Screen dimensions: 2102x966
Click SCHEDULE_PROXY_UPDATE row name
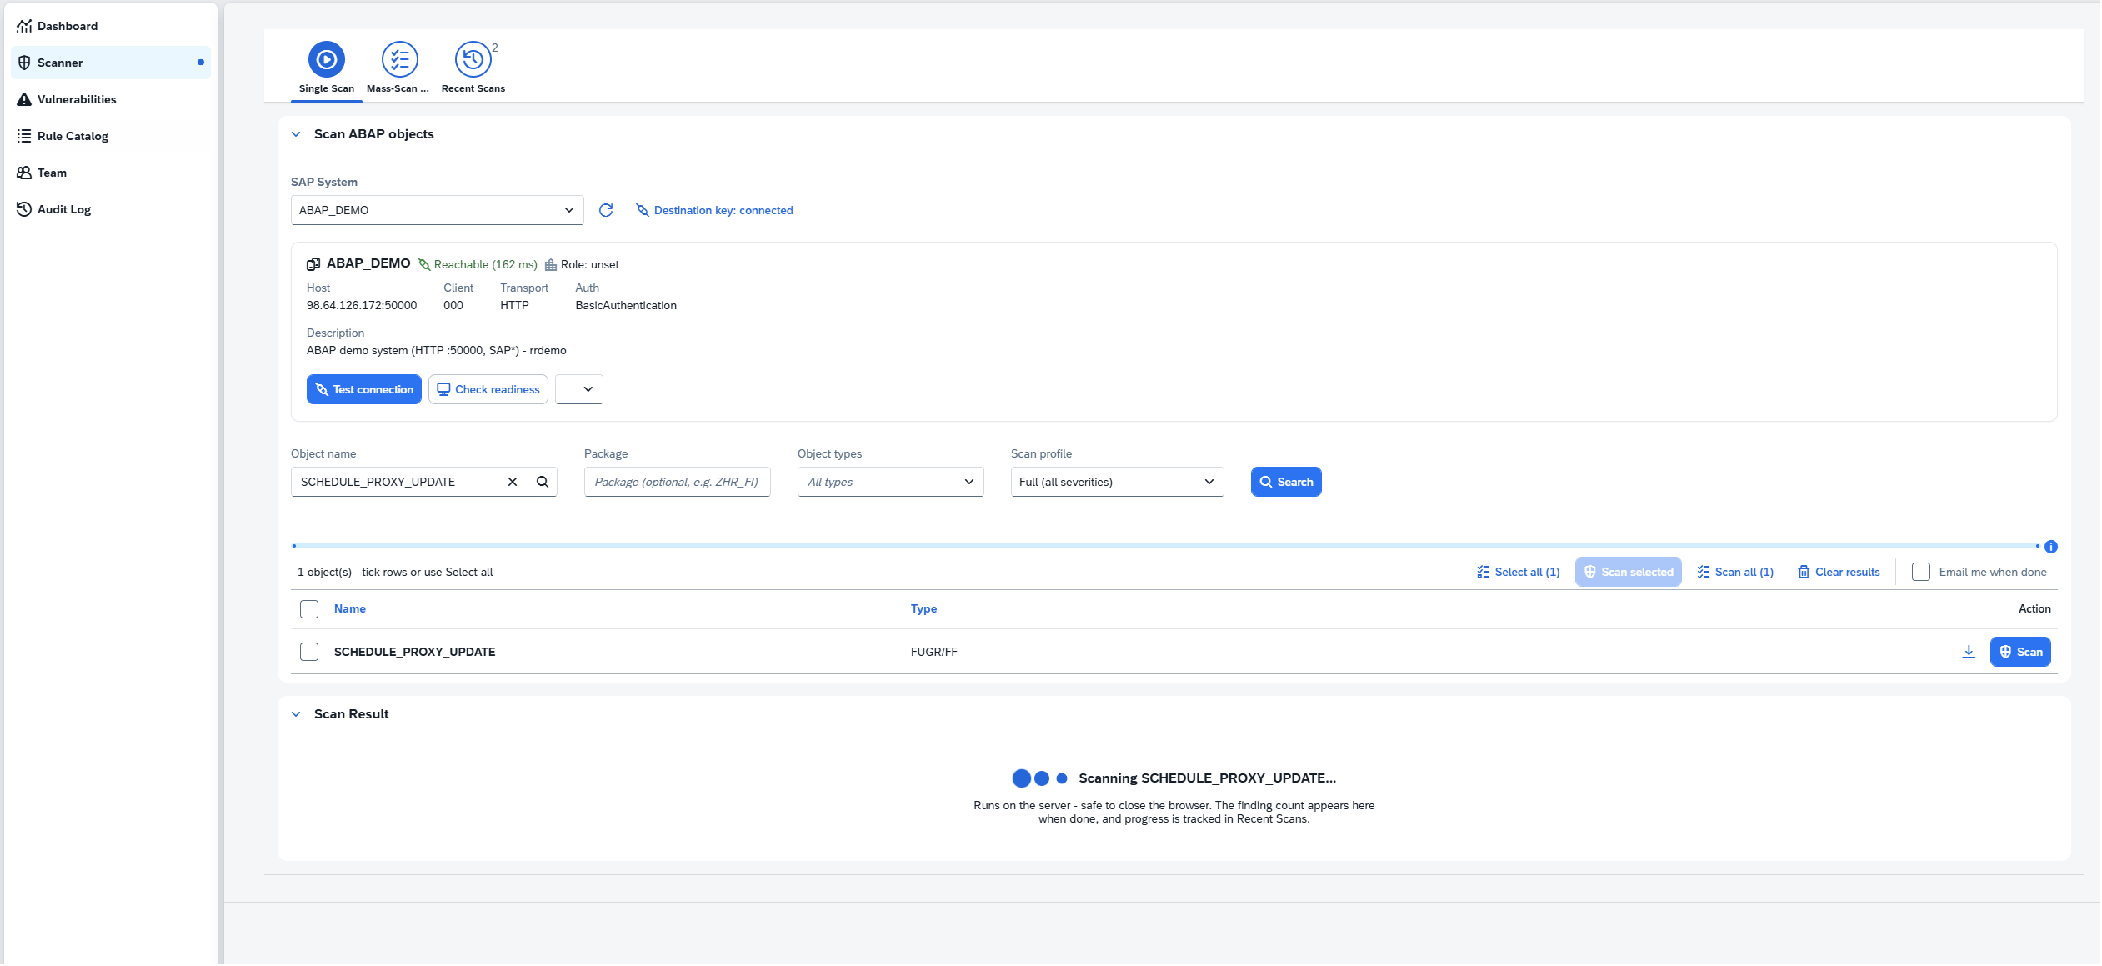pyautogui.click(x=415, y=652)
